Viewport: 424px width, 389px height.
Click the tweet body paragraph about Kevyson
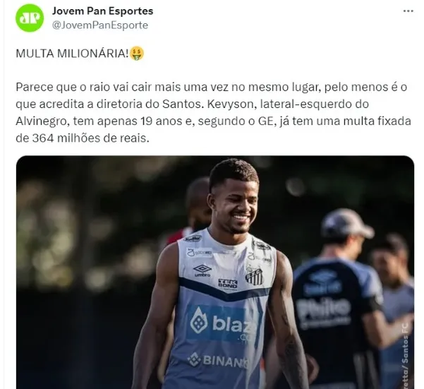point(214,112)
